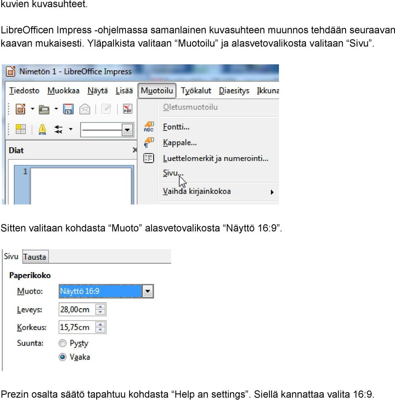Image resolution: width=395 pixels, height=400 pixels.
Task: Open the Diaesitys menu
Action: pos(234,91)
